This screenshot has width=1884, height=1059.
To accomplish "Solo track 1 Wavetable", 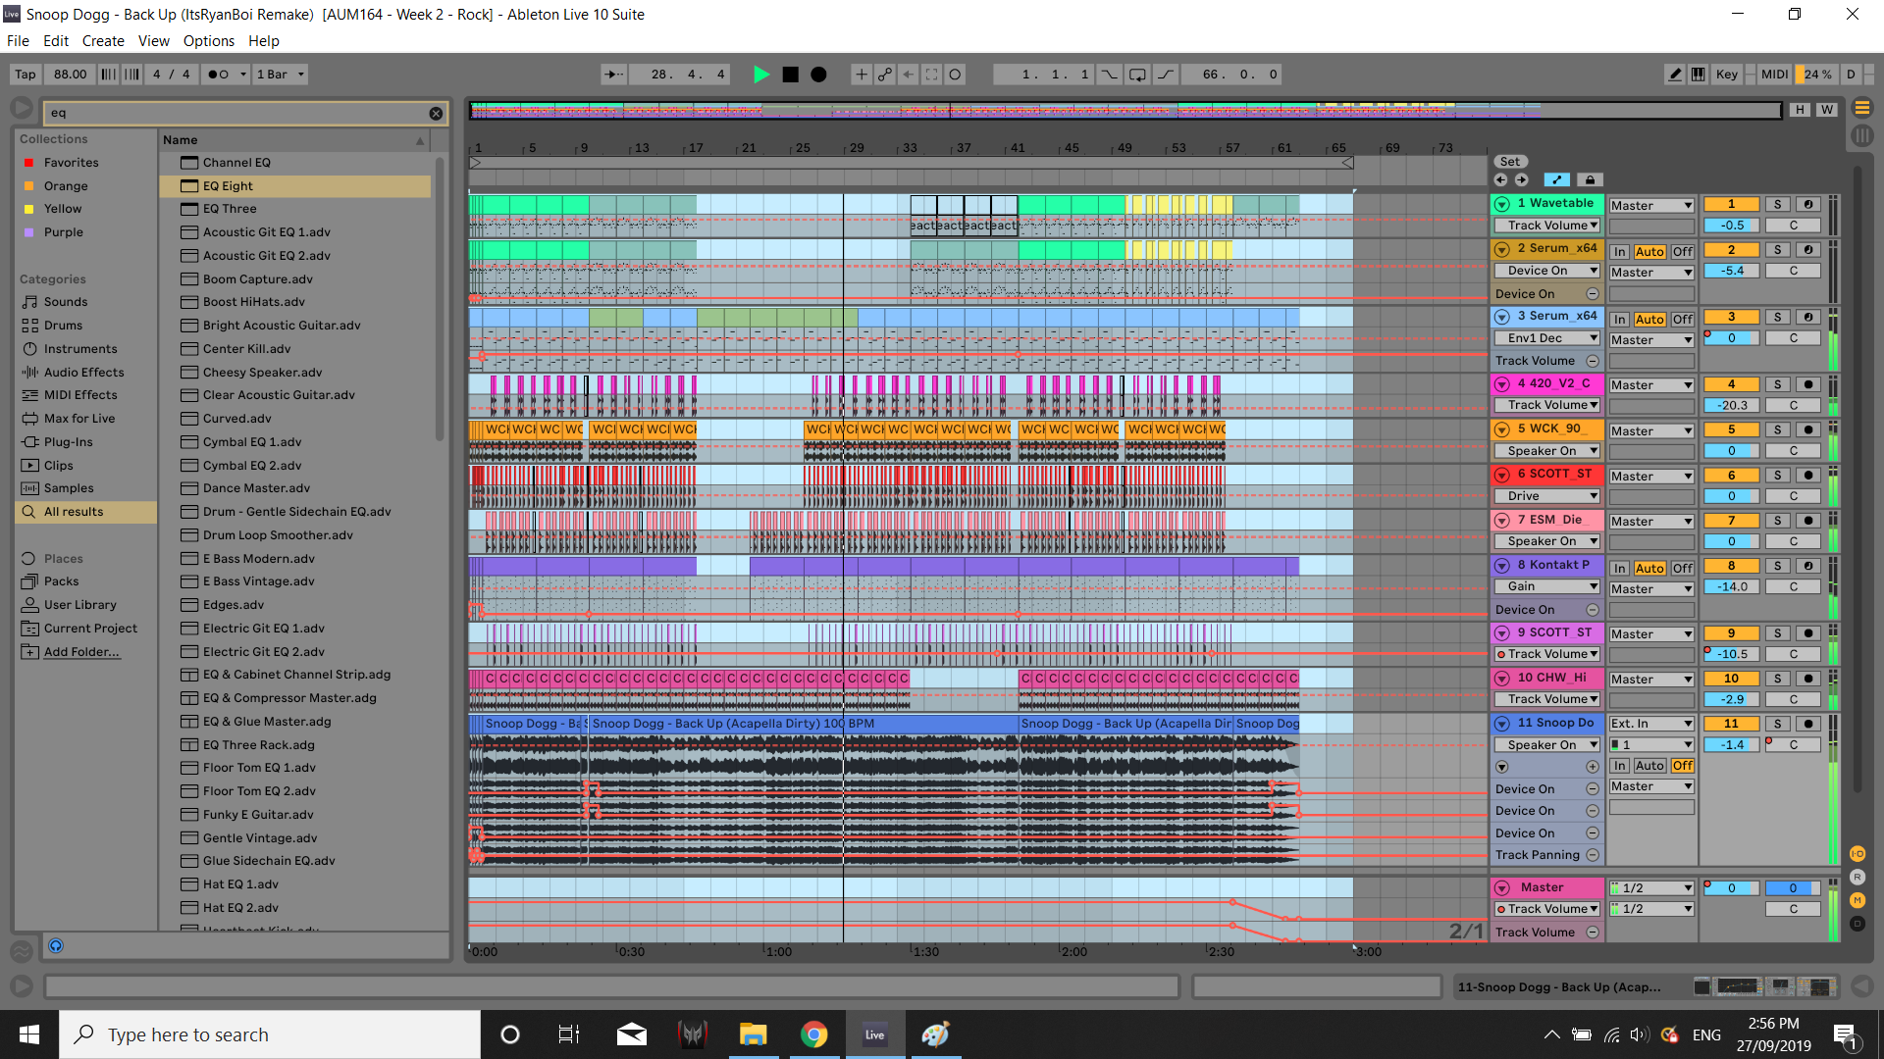I will 1777,205.
